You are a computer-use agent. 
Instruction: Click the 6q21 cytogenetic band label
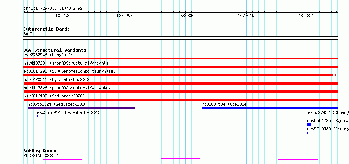pos(28,34)
